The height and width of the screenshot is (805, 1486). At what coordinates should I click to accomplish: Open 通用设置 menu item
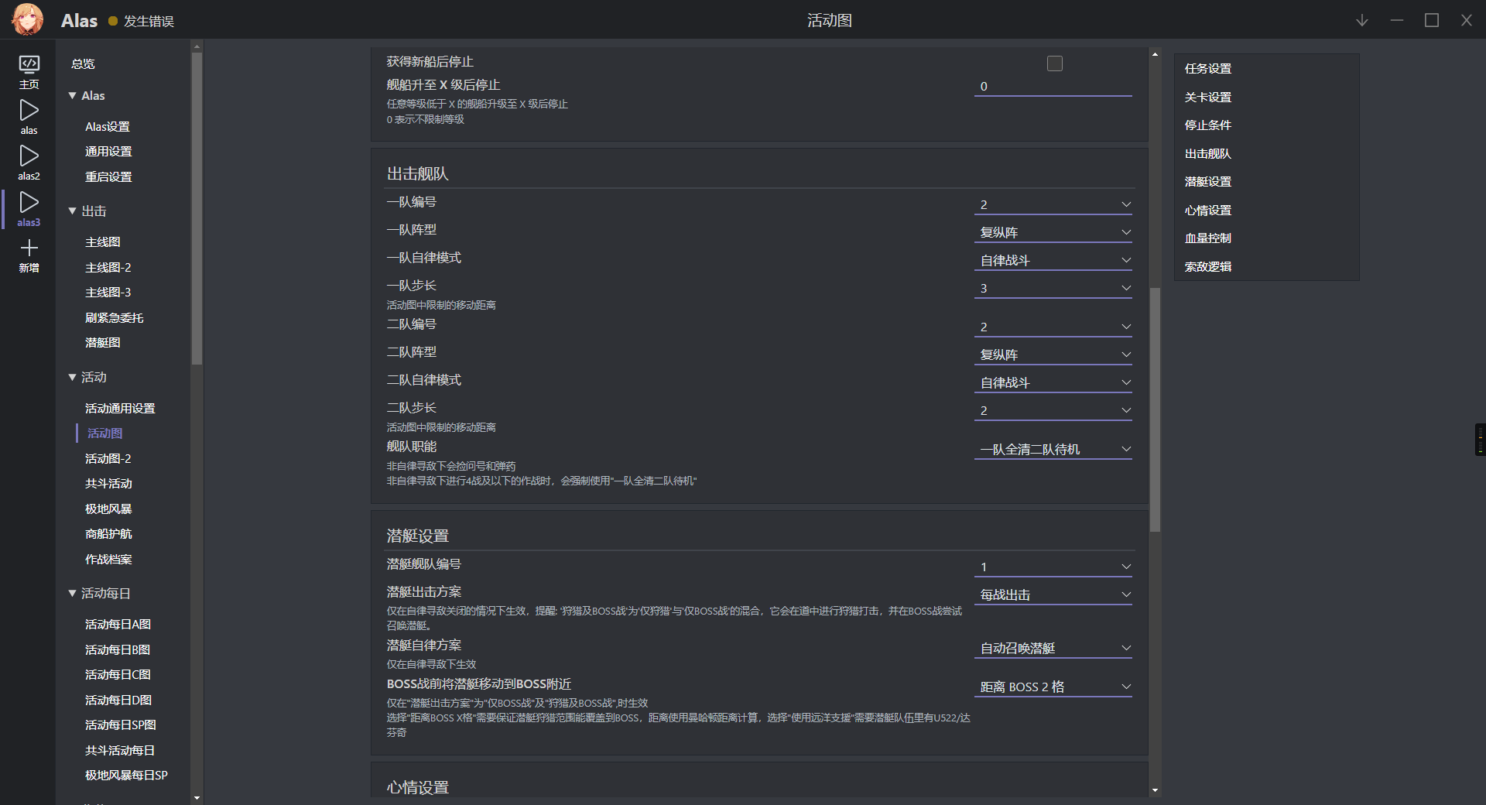click(x=108, y=152)
